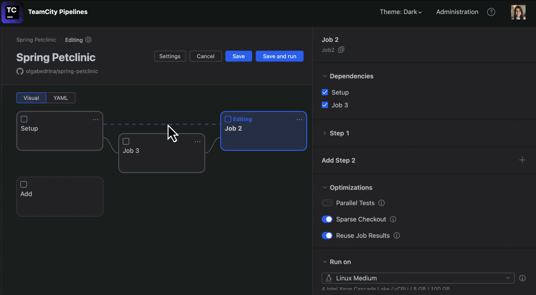Image resolution: width=536 pixels, height=295 pixels.
Task: Open the Theme: Dark dropdown
Action: (401, 12)
